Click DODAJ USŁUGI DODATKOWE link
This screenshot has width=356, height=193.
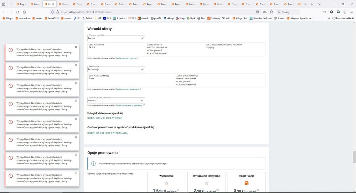[x=104, y=118]
